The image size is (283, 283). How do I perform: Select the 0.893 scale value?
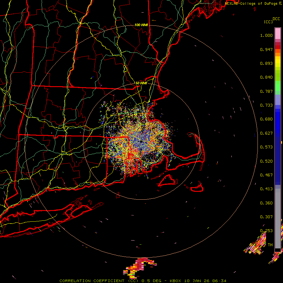266,63
